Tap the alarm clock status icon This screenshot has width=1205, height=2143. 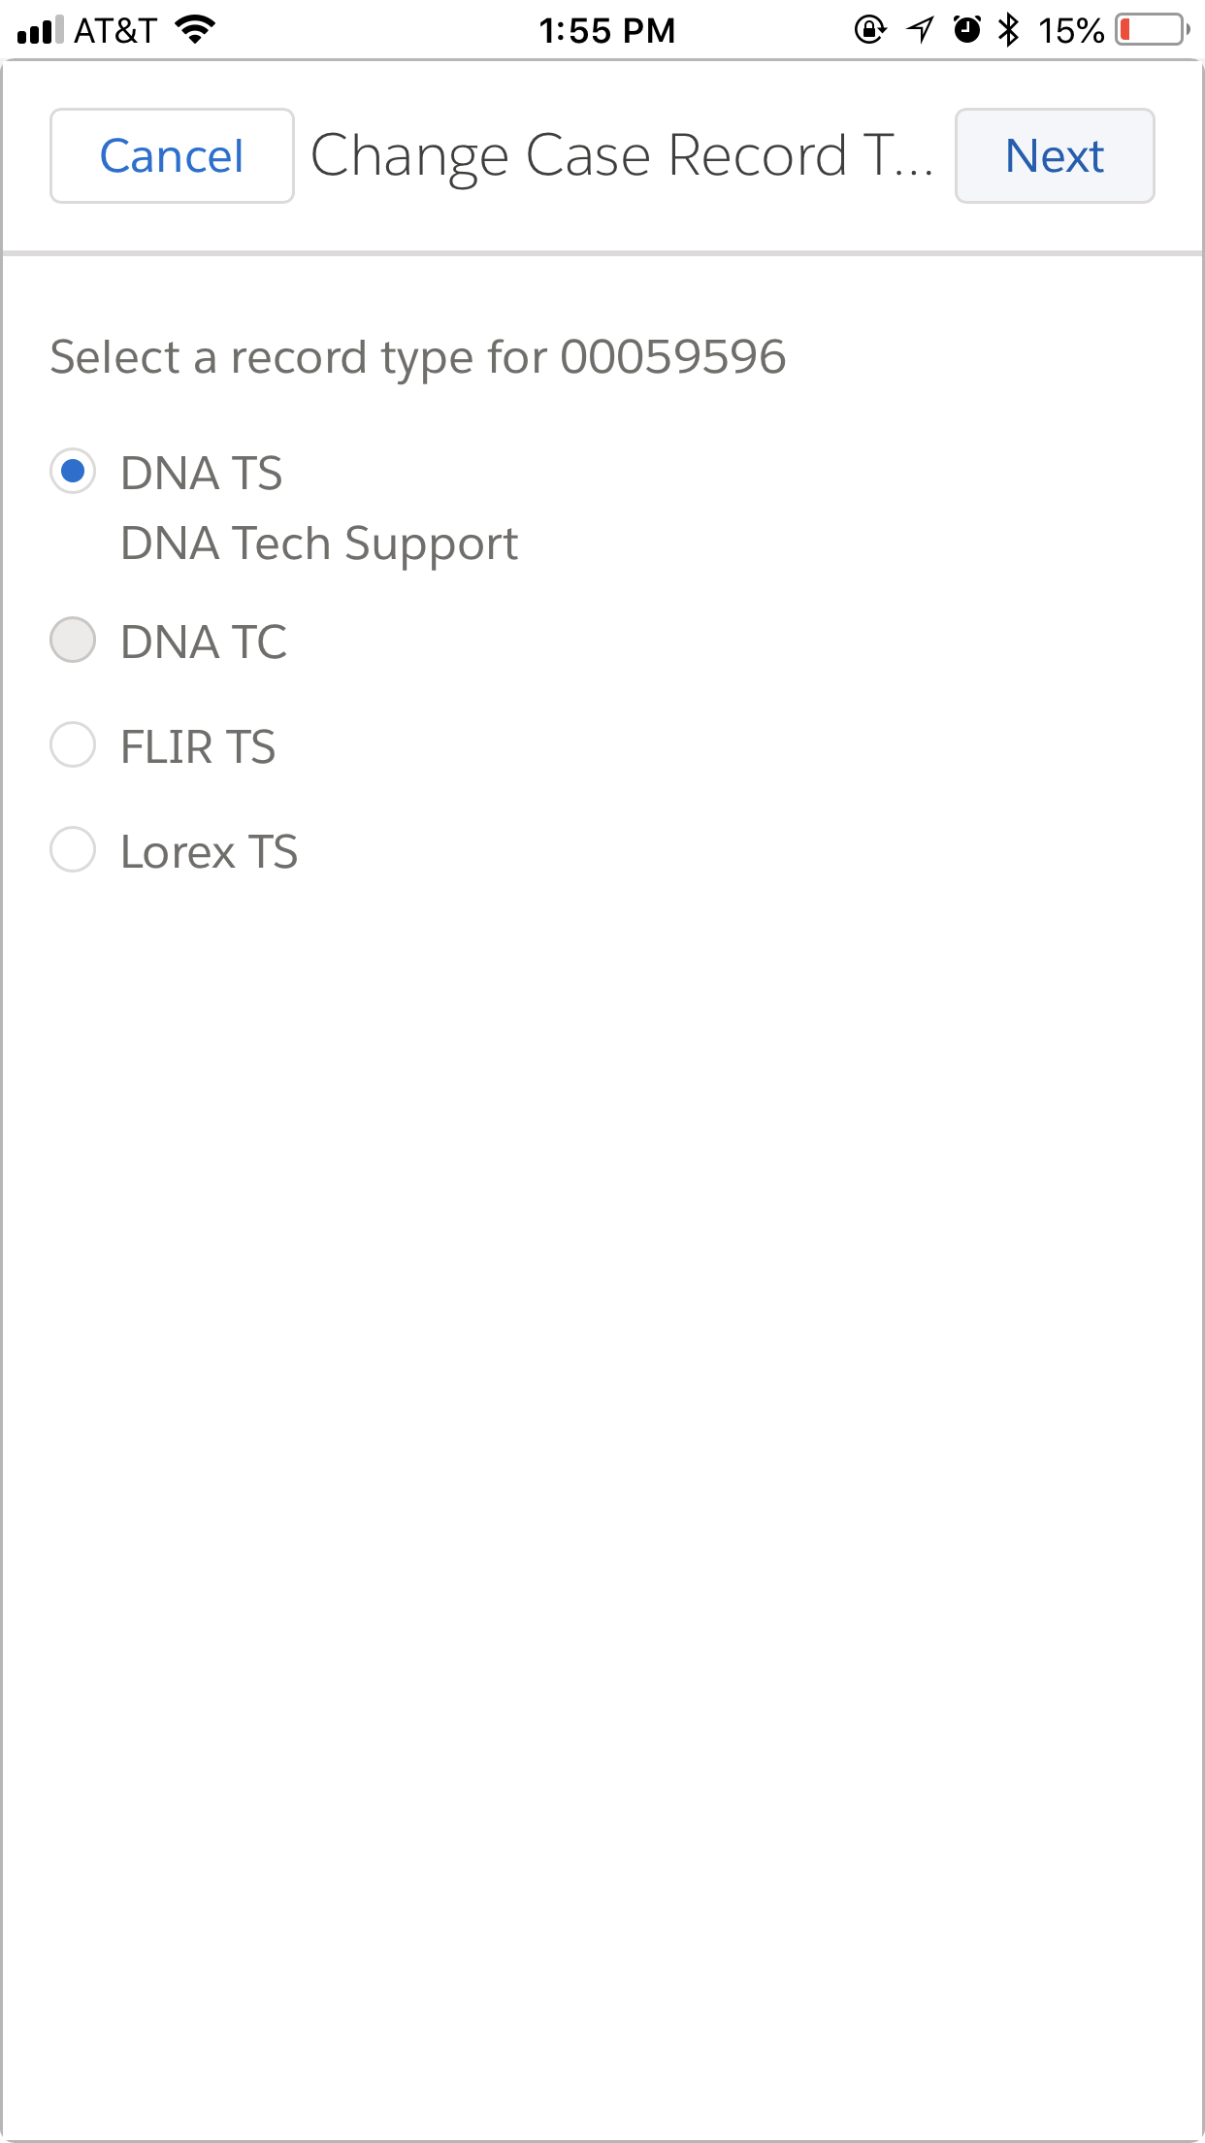tap(967, 30)
